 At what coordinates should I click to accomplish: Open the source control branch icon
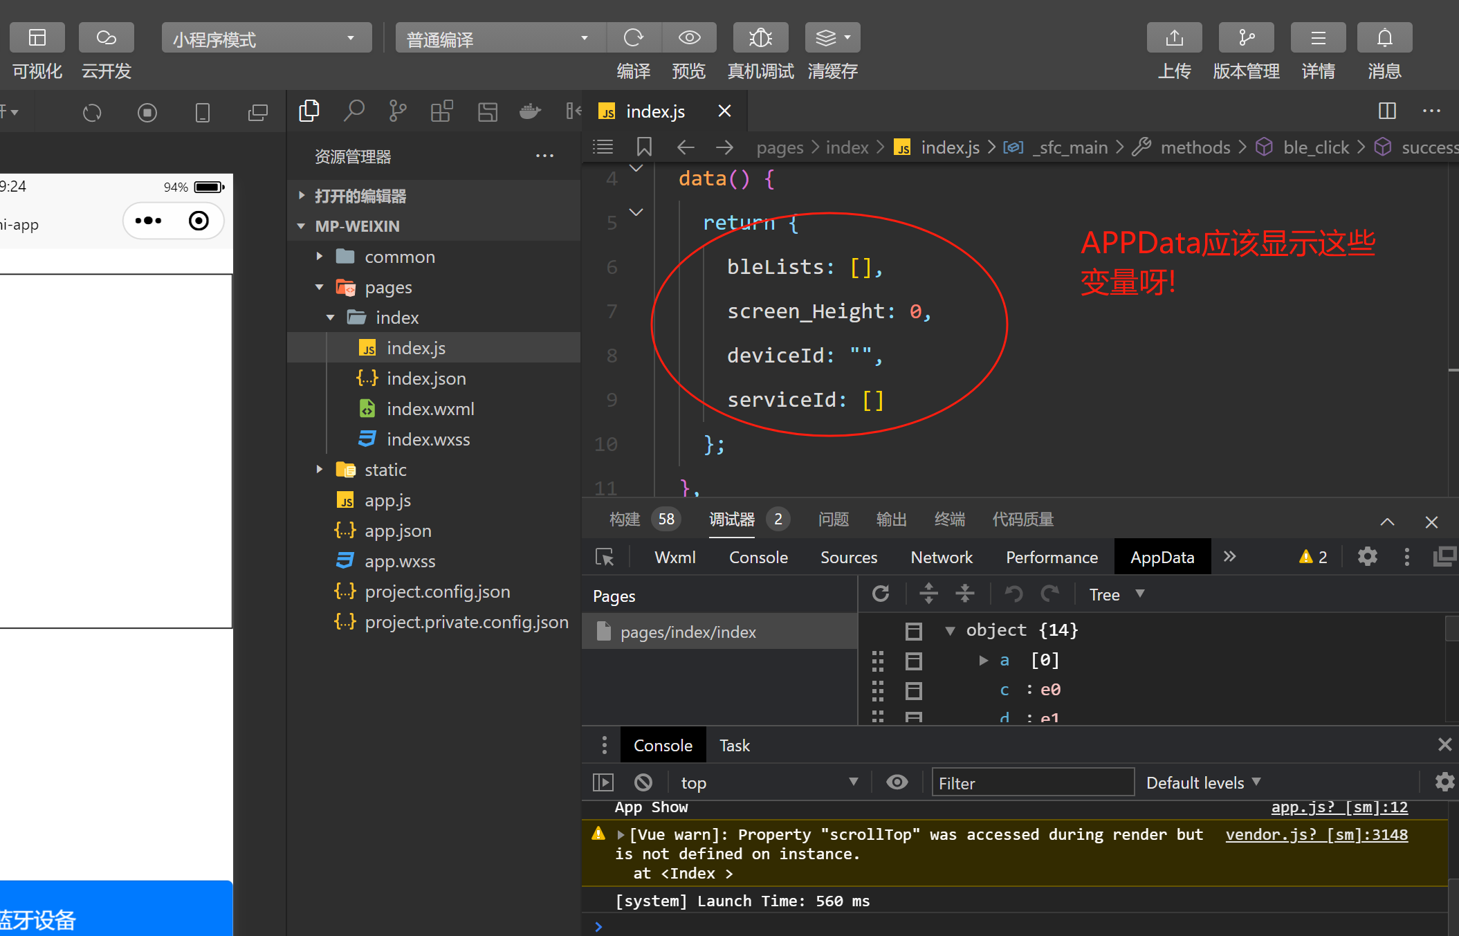(x=398, y=111)
